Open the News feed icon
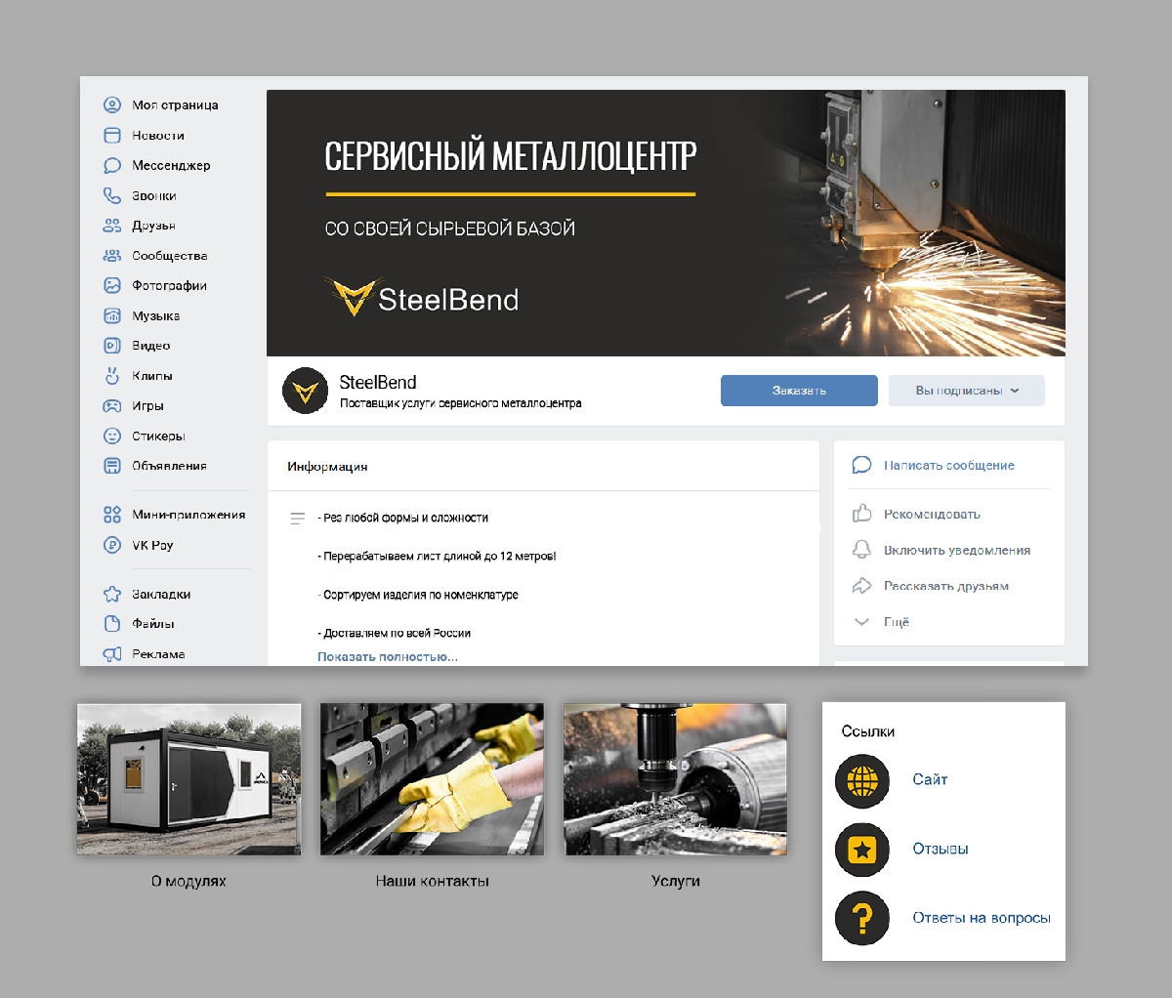 pos(112,136)
